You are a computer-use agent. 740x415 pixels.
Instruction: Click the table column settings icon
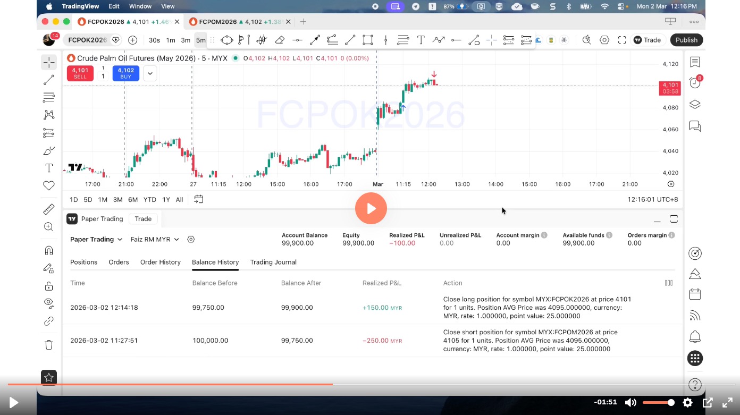[x=669, y=283]
